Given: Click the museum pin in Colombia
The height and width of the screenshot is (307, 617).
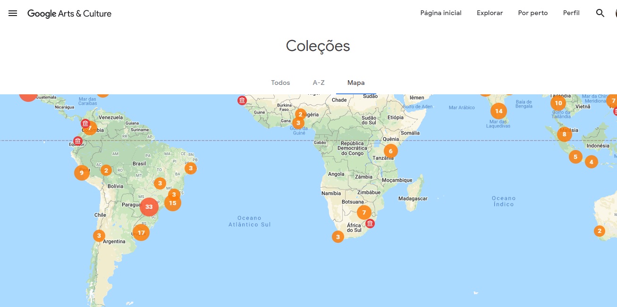Looking at the screenshot, I should (x=85, y=124).
